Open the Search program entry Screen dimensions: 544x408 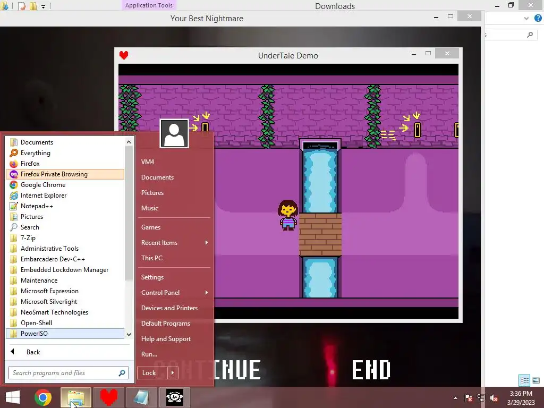pos(65,227)
